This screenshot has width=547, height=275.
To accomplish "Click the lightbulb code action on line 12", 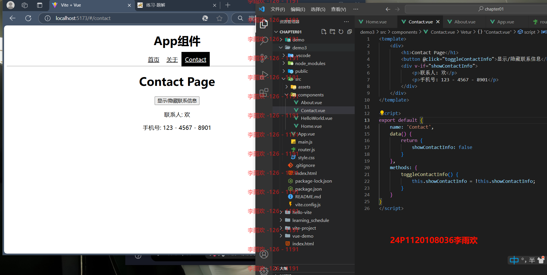I will [x=382, y=113].
